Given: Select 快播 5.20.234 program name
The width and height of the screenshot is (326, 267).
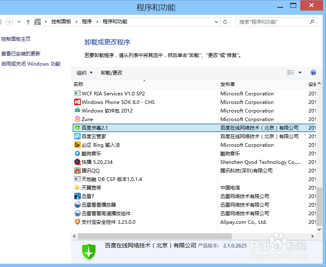Looking at the screenshot, I should (97, 162).
